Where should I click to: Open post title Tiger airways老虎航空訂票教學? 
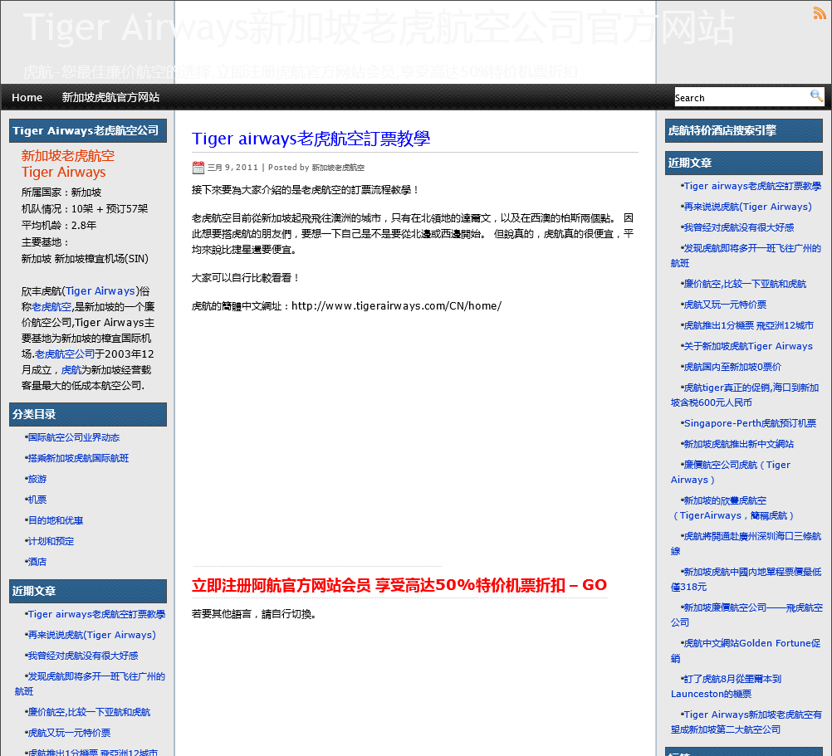pos(311,139)
